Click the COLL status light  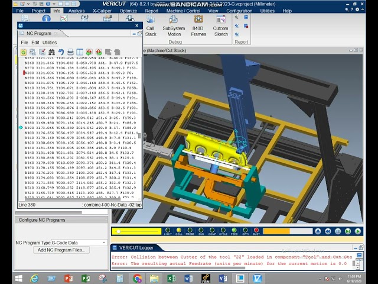(179, 231)
